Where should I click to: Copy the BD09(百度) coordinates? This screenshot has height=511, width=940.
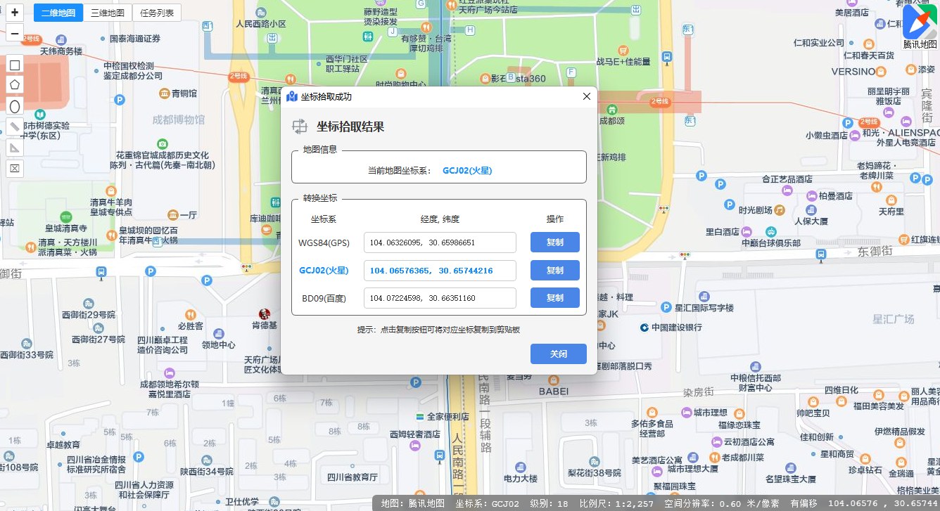[555, 298]
